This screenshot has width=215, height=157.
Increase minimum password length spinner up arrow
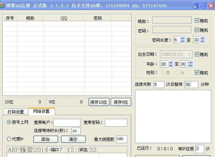182,38
